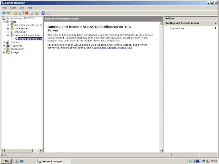219x164 pixels.
Task: Click the Storage node icon
Action: [8, 52]
